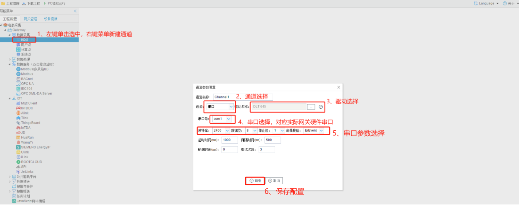Collapse the 数据采集 node arrow
Screen dimensions: 519x205
(x=10, y=35)
